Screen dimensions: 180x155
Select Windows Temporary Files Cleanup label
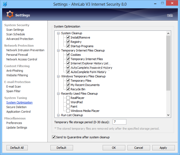pyautogui.click(x=83, y=77)
